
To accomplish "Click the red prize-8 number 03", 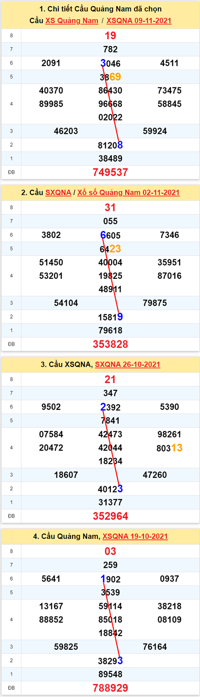I will [x=110, y=551].
